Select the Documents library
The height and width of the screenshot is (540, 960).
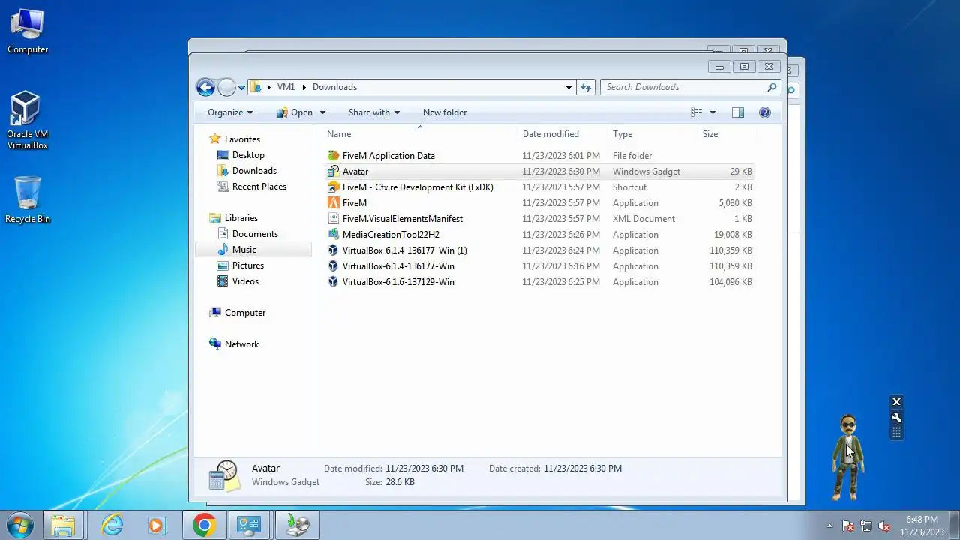tap(255, 234)
